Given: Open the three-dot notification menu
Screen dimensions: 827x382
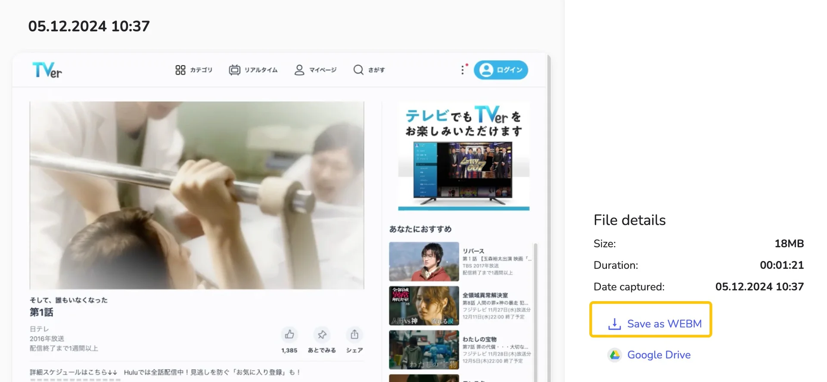Looking at the screenshot, I should pyautogui.click(x=463, y=69).
